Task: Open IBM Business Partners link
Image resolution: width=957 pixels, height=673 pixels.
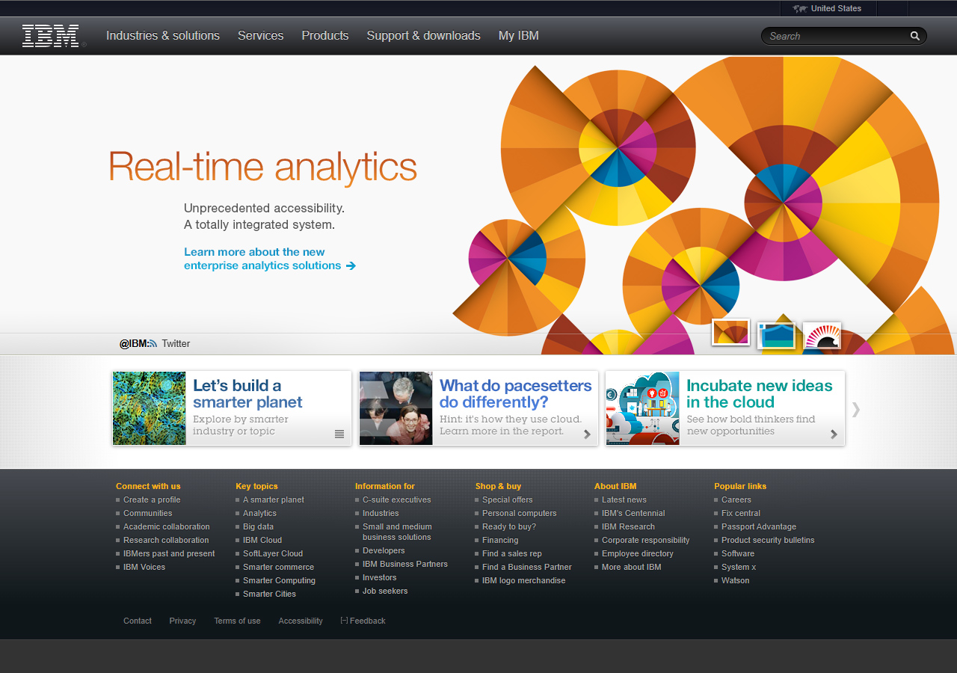Action: 405,564
